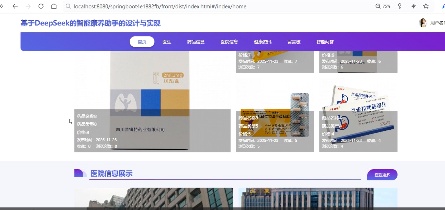Open the saved passwords key icon
Screen dimensions: 445x210
click(400, 6)
